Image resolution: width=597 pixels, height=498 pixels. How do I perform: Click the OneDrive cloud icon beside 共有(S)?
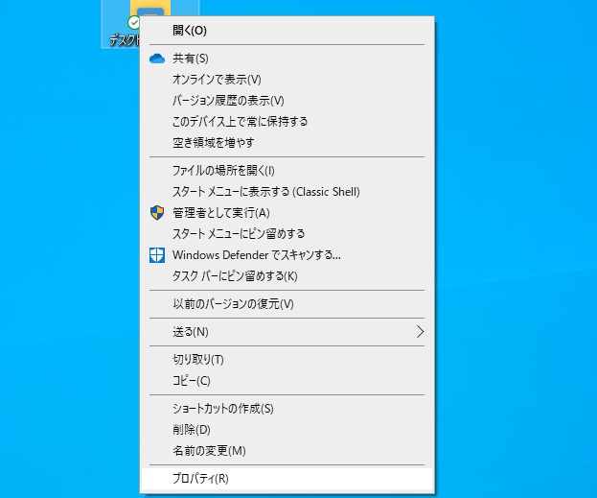(157, 59)
